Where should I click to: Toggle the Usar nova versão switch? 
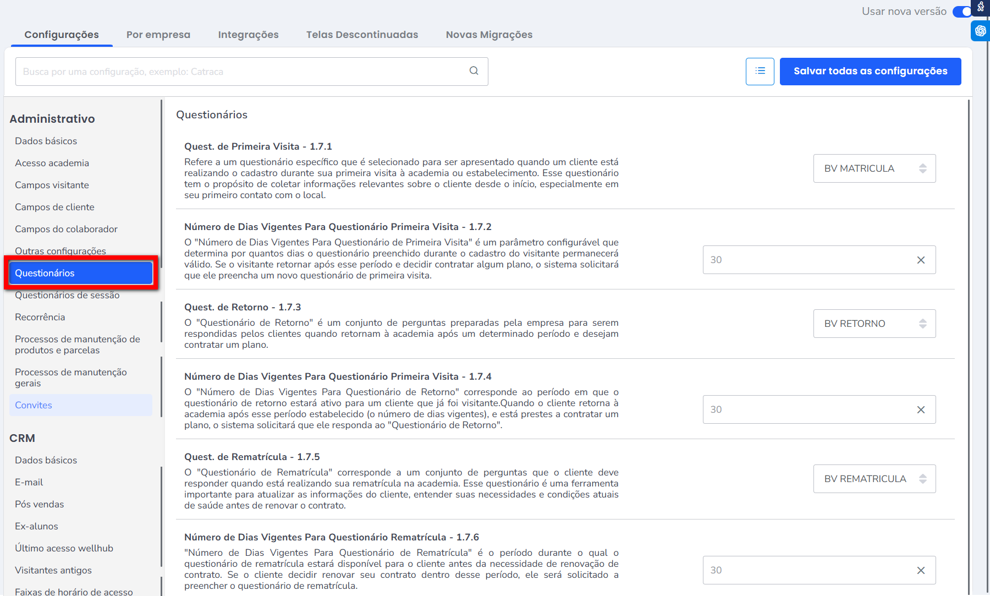(962, 12)
